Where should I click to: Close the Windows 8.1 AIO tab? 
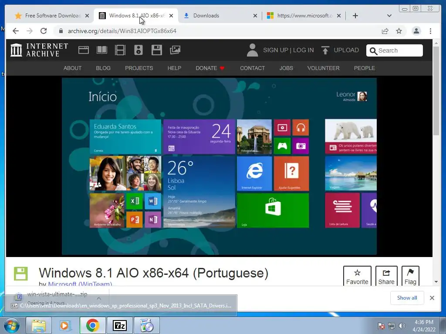coord(171,16)
